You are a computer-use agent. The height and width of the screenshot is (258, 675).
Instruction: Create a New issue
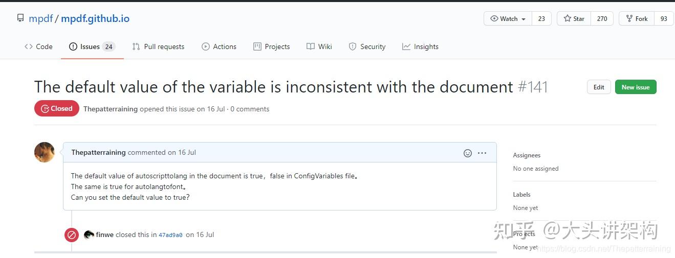click(635, 87)
